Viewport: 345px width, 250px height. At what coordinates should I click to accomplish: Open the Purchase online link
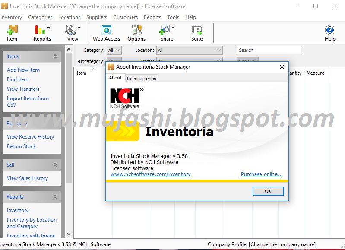click(x=262, y=174)
